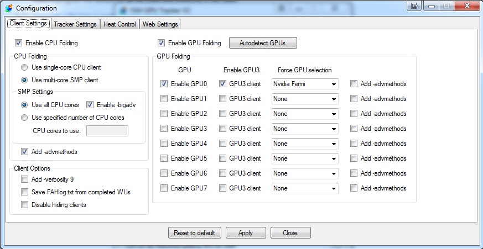Screen dimensions: 483x249
Task: Select Use single-core CPU client option
Action: 24,67
